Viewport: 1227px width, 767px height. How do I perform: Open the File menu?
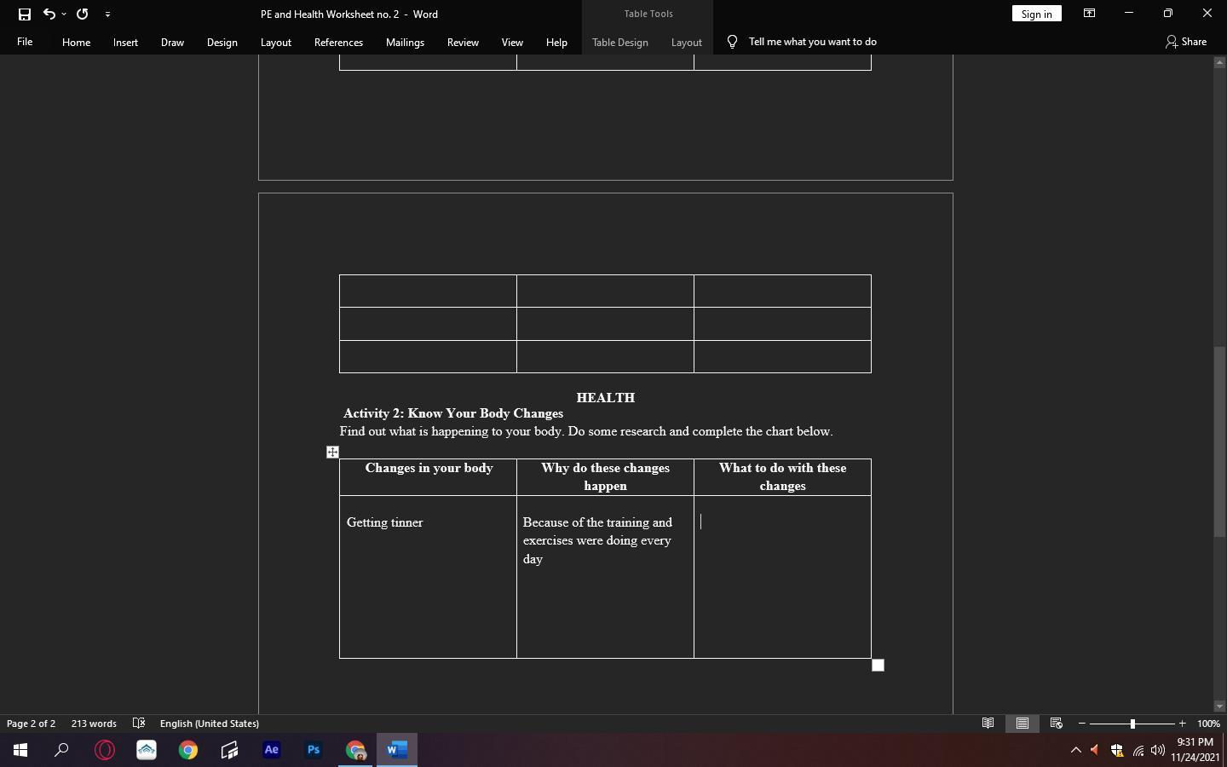click(25, 42)
